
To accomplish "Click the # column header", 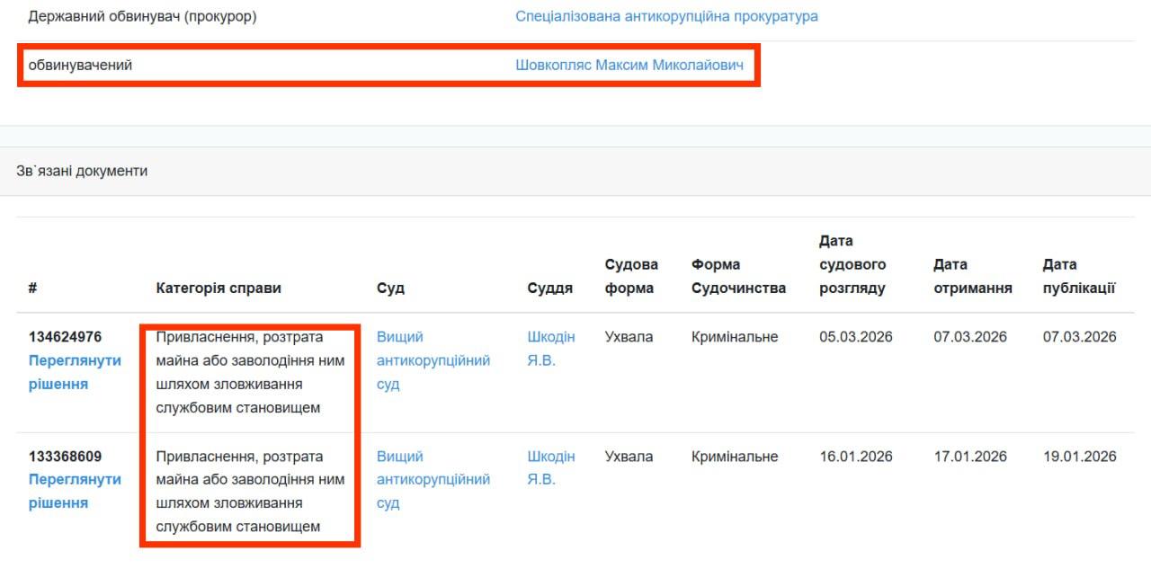I will pos(32,288).
